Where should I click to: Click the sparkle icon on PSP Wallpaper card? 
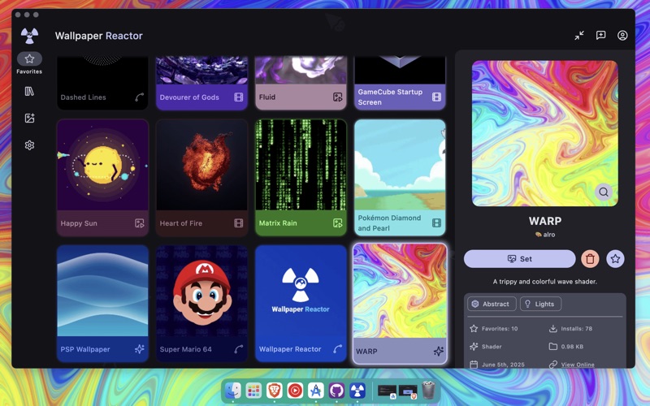pyautogui.click(x=139, y=349)
